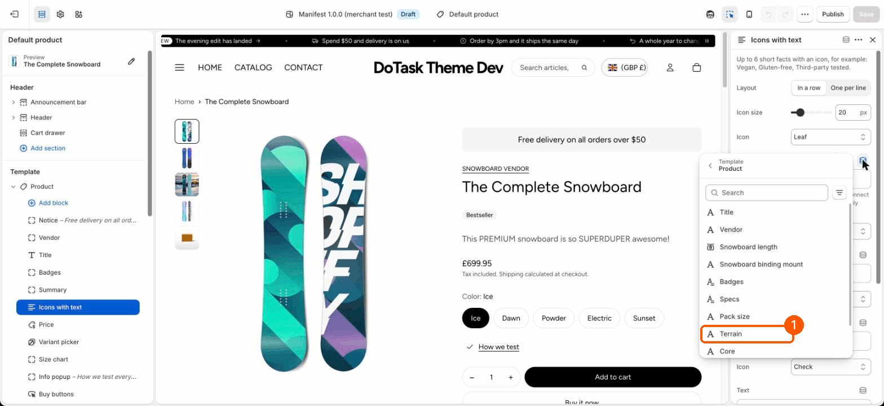Screen dimensions: 884x406
Task: Edit the preview product pencil icon
Action: pyautogui.click(x=131, y=61)
